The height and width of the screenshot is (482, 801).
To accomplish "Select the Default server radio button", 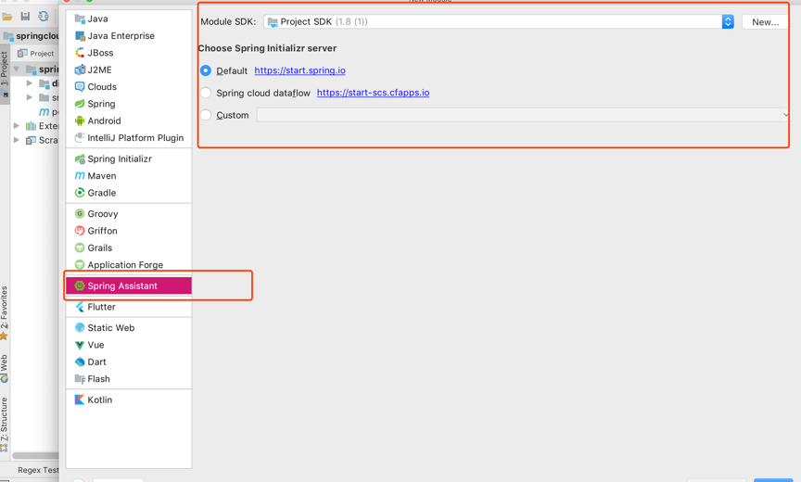I will coord(206,70).
